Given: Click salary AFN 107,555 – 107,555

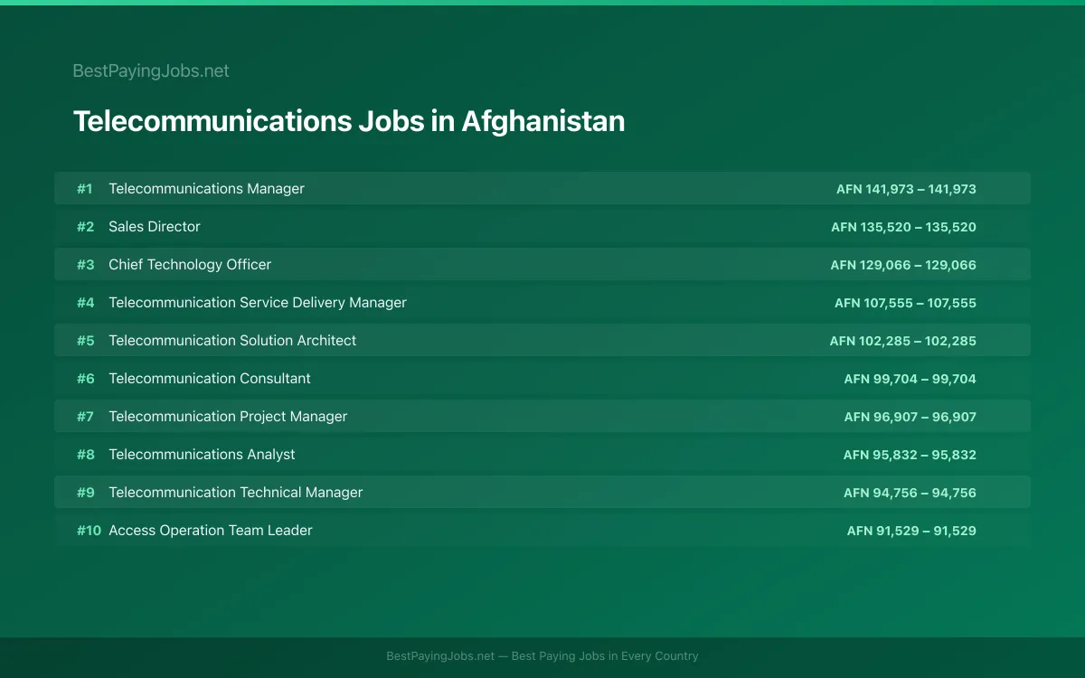Looking at the screenshot, I should click(905, 303).
